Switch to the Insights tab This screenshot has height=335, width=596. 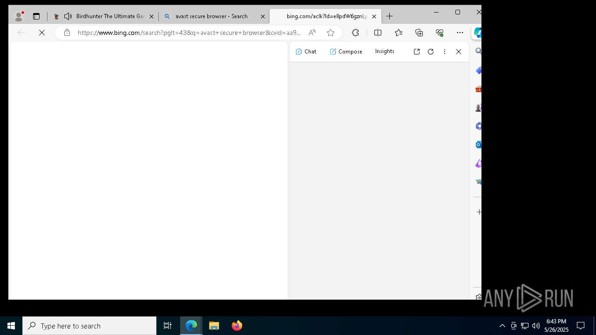tap(385, 51)
